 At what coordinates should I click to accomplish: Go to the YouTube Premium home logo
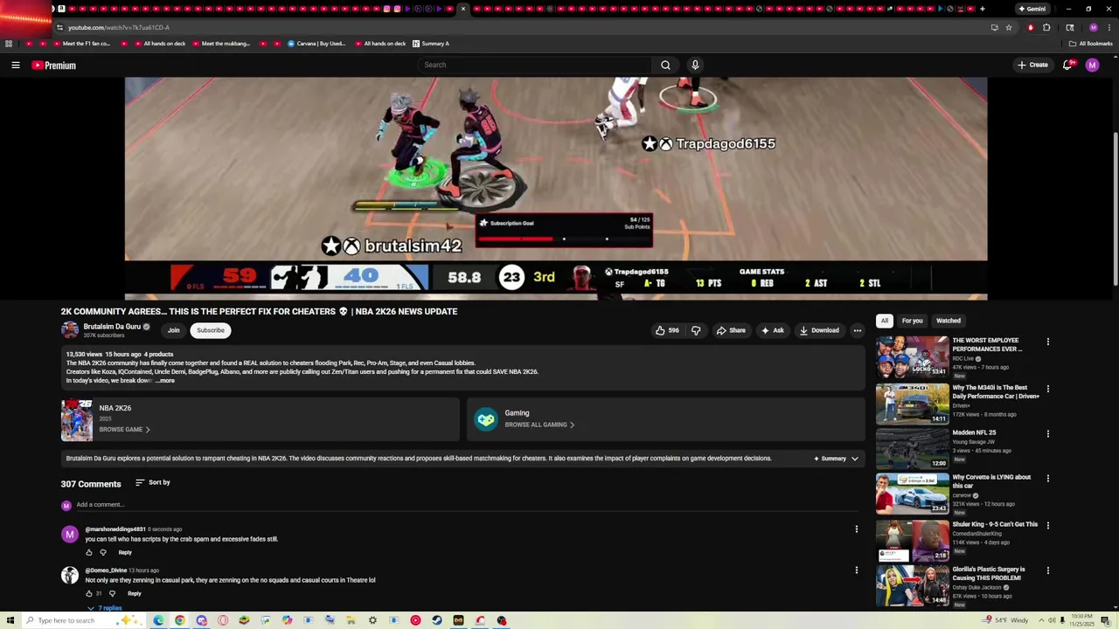click(x=54, y=66)
